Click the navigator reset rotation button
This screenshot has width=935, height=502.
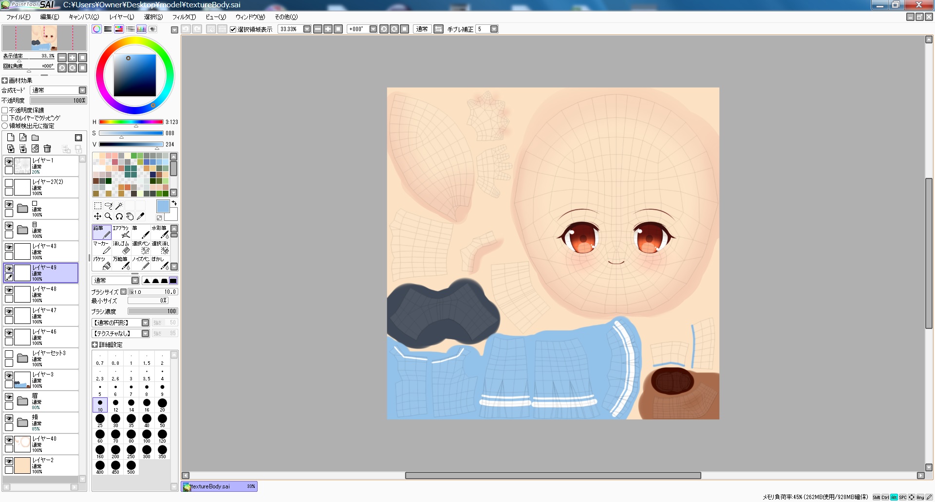click(82, 68)
